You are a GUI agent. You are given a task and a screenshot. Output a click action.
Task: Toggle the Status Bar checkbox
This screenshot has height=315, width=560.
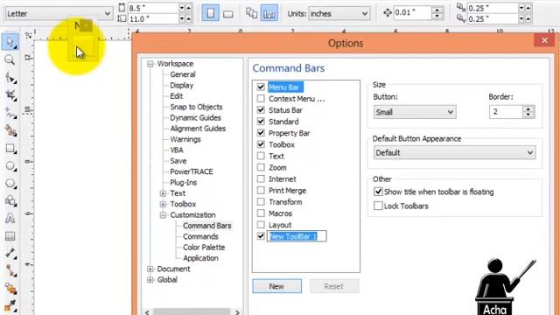tap(261, 109)
